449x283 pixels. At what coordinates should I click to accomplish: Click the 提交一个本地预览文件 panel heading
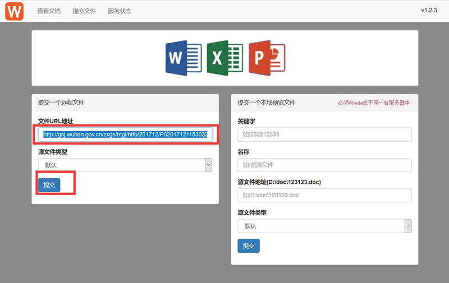[267, 103]
